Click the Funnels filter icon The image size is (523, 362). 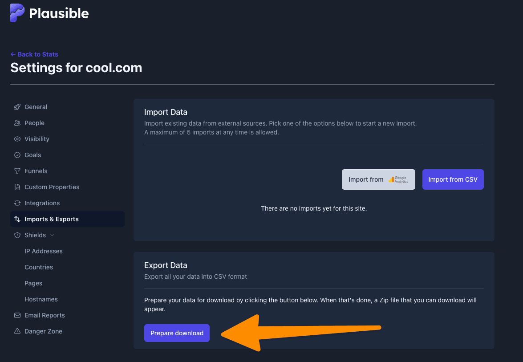pyautogui.click(x=17, y=171)
